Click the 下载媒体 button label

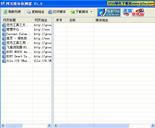82,12
